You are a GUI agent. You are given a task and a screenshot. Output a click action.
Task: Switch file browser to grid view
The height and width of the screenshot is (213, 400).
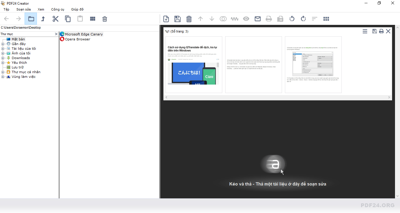coord(93,19)
